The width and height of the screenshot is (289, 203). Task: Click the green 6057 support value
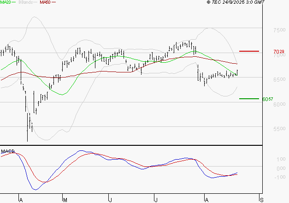click(268, 99)
